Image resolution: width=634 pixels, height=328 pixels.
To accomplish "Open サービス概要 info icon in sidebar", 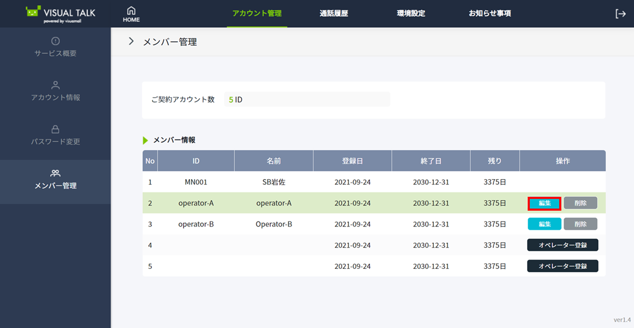I will [55, 41].
